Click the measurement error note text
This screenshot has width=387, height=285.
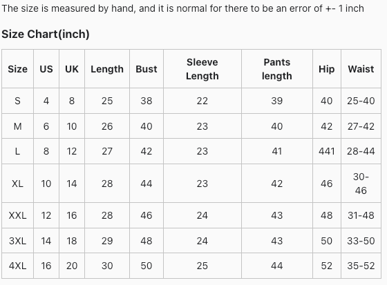click(x=182, y=8)
